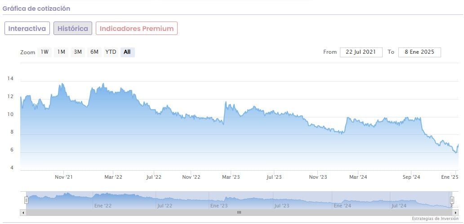The width and height of the screenshot is (464, 224).
Task: Edit the From date field
Action: [x=361, y=52]
